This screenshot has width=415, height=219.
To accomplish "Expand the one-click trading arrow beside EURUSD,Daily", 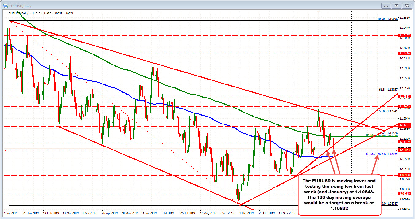I will point(6,13).
